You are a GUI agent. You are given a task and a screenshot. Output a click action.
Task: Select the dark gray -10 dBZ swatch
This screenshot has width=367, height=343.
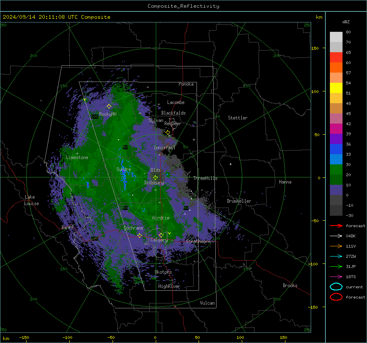click(x=336, y=210)
